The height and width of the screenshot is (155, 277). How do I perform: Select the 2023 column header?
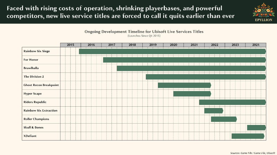235,45
